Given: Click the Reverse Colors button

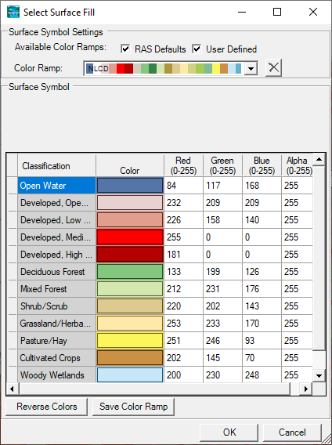Looking at the screenshot, I should (x=46, y=407).
